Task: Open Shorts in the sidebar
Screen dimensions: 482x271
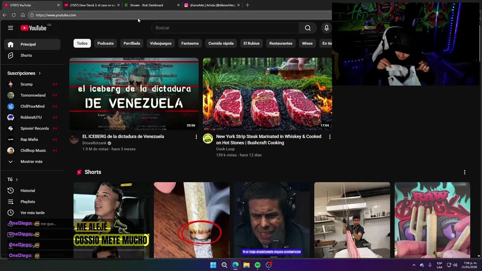Action: click(32, 55)
